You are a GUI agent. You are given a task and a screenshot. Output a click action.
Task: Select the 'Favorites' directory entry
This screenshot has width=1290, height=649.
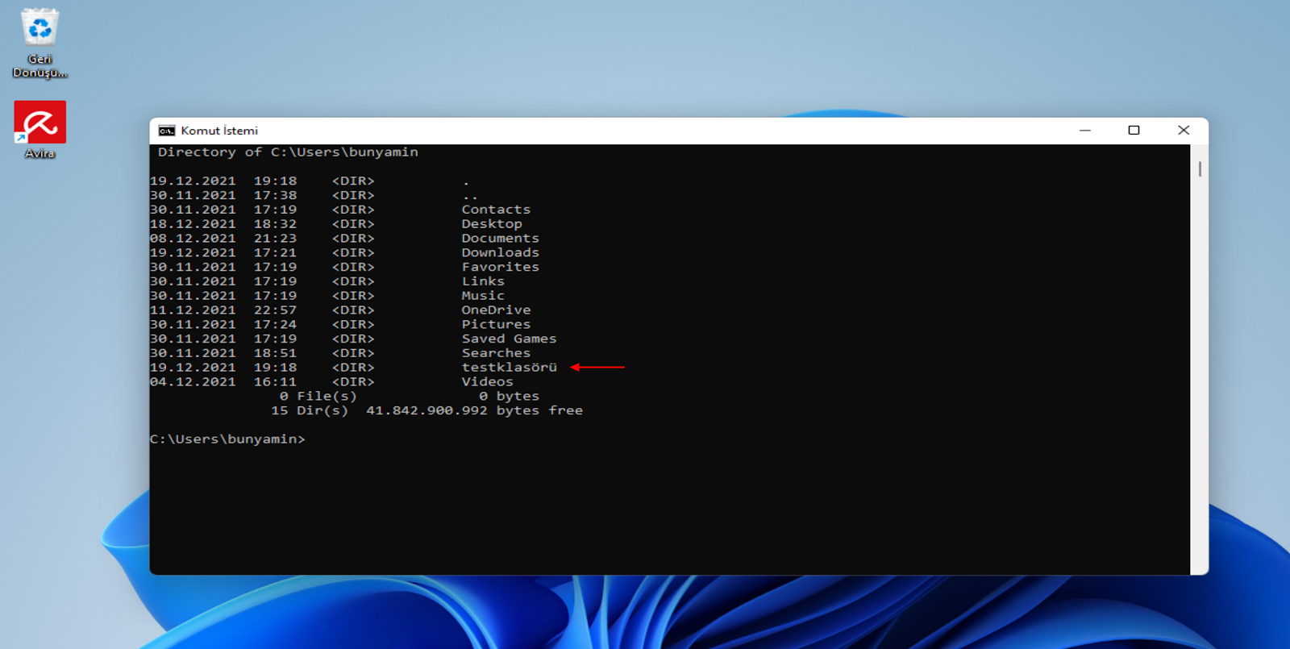pos(500,267)
